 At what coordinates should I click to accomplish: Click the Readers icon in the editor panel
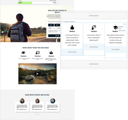coord(72,27)
